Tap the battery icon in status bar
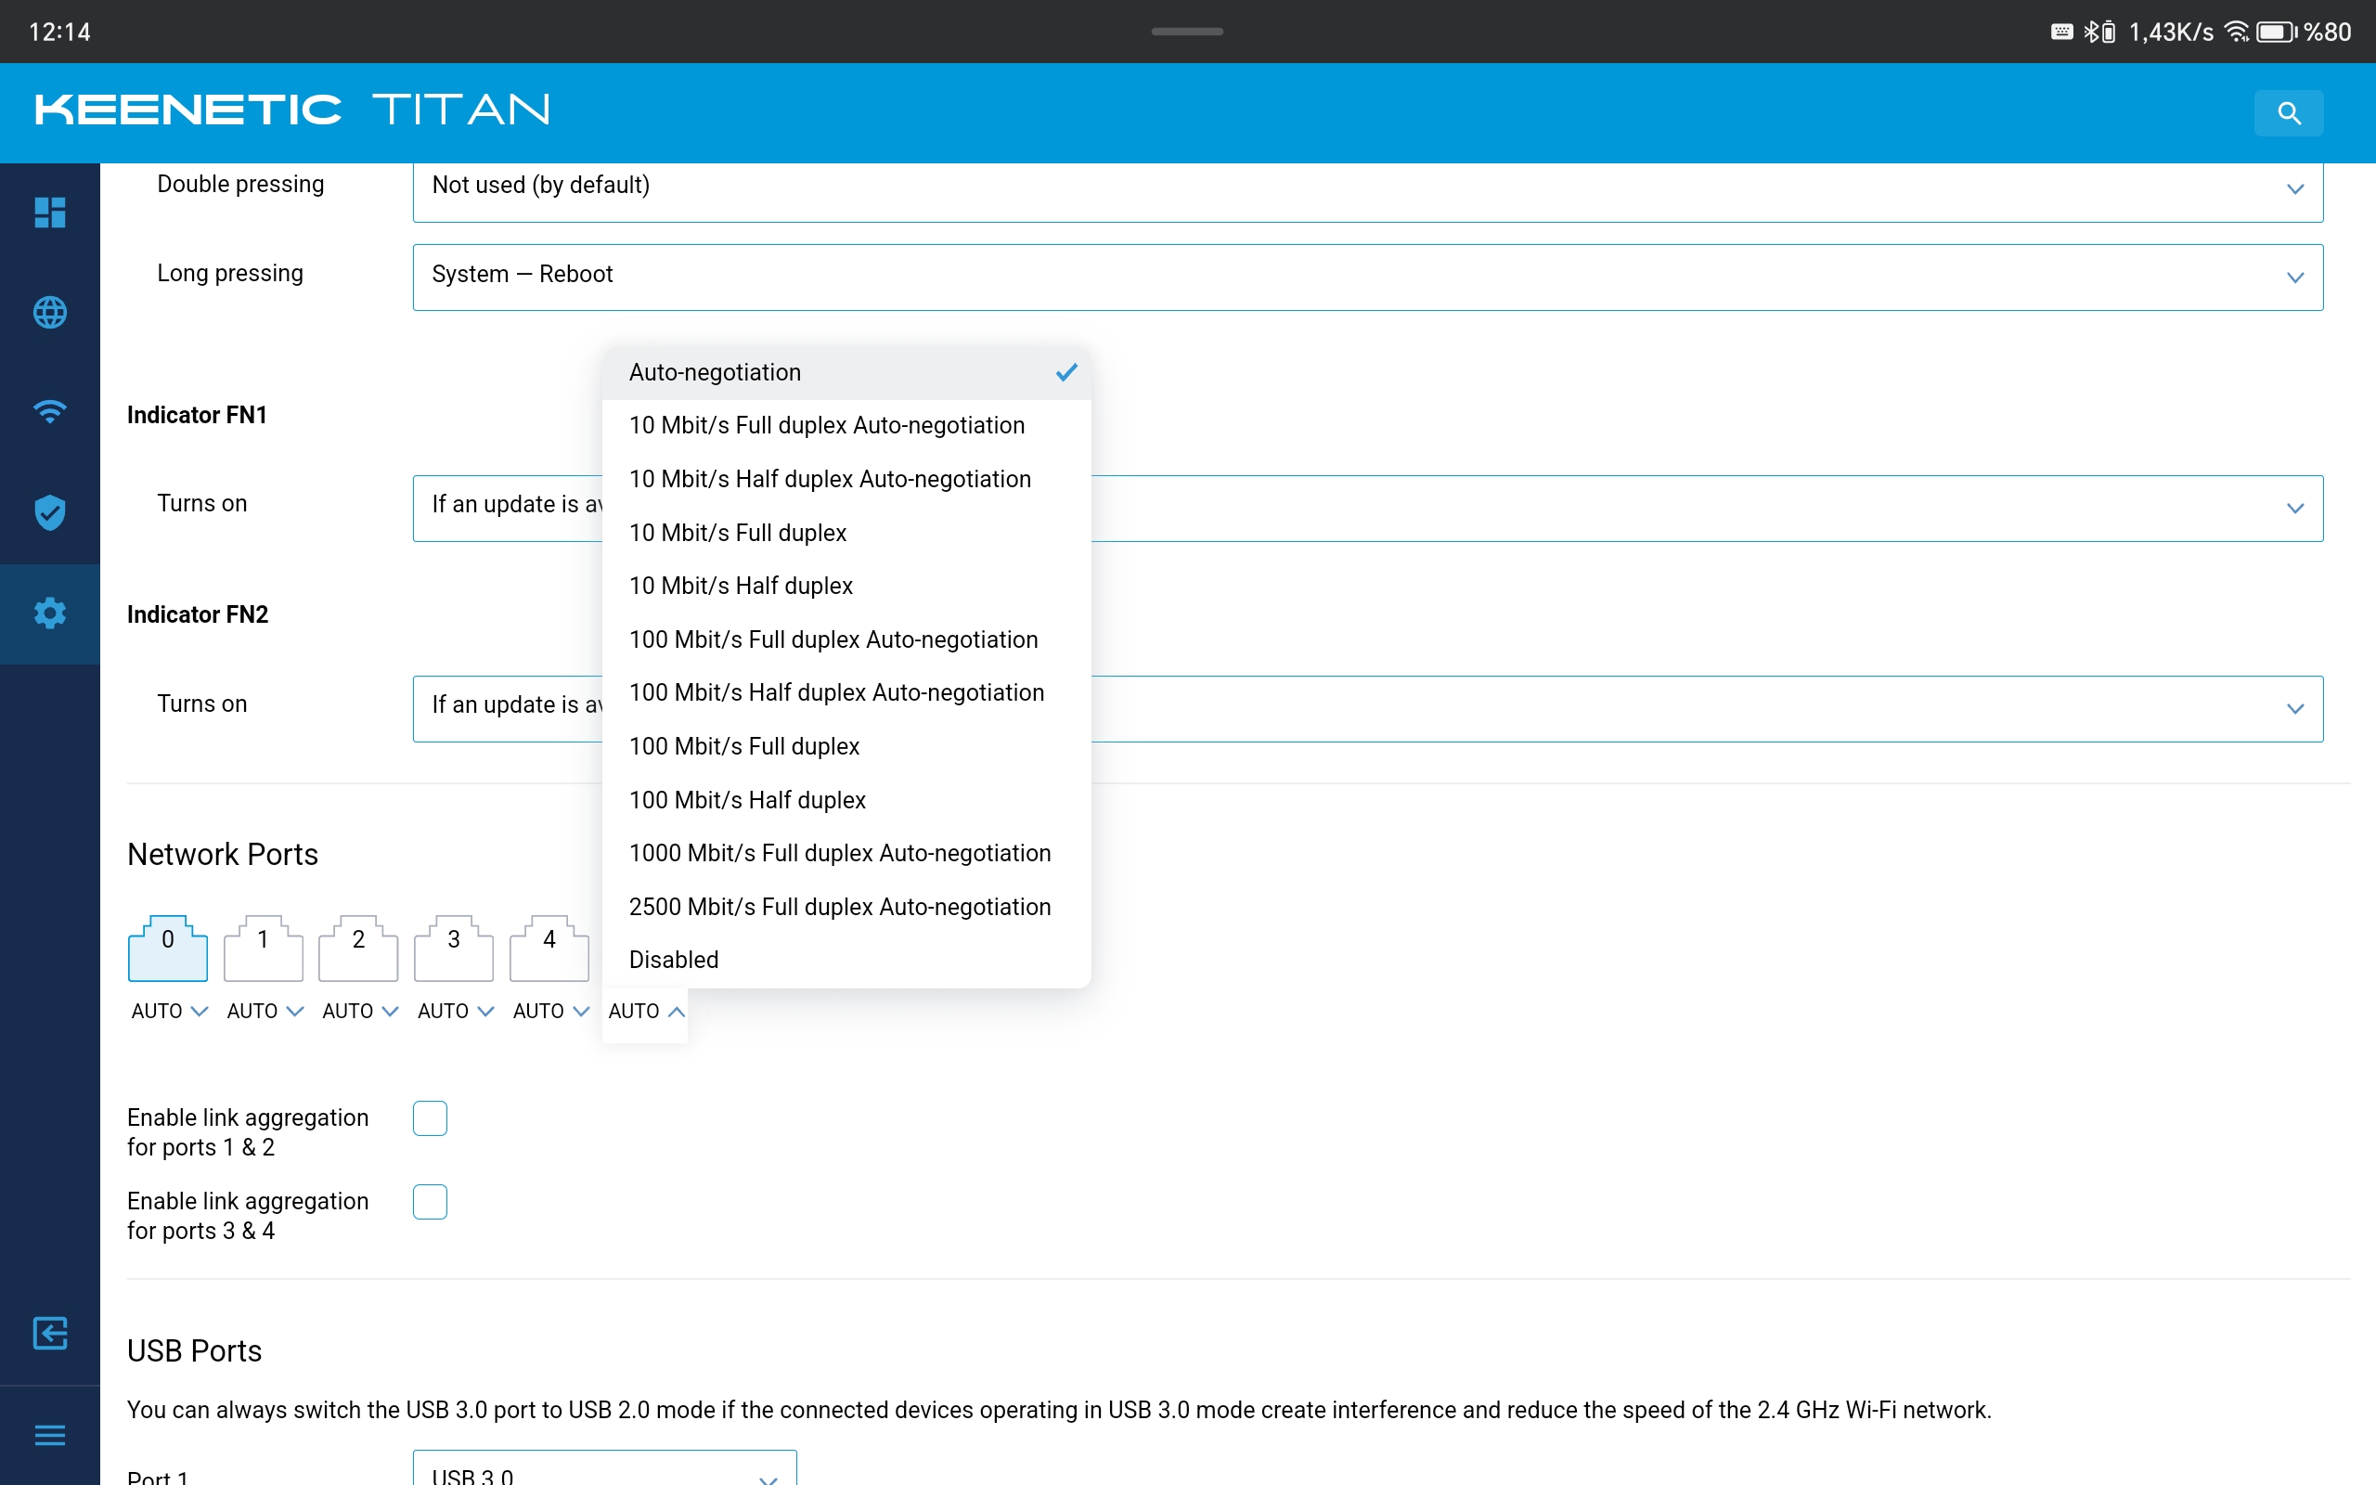 (x=2277, y=32)
